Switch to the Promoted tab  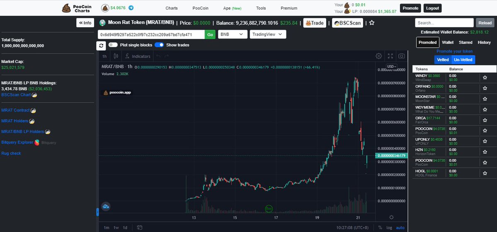pyautogui.click(x=428, y=42)
